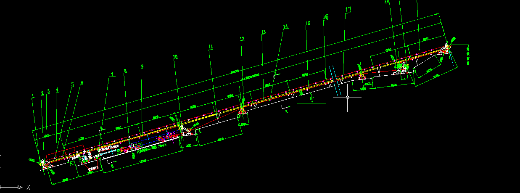Select callout number 4 label

58,90
